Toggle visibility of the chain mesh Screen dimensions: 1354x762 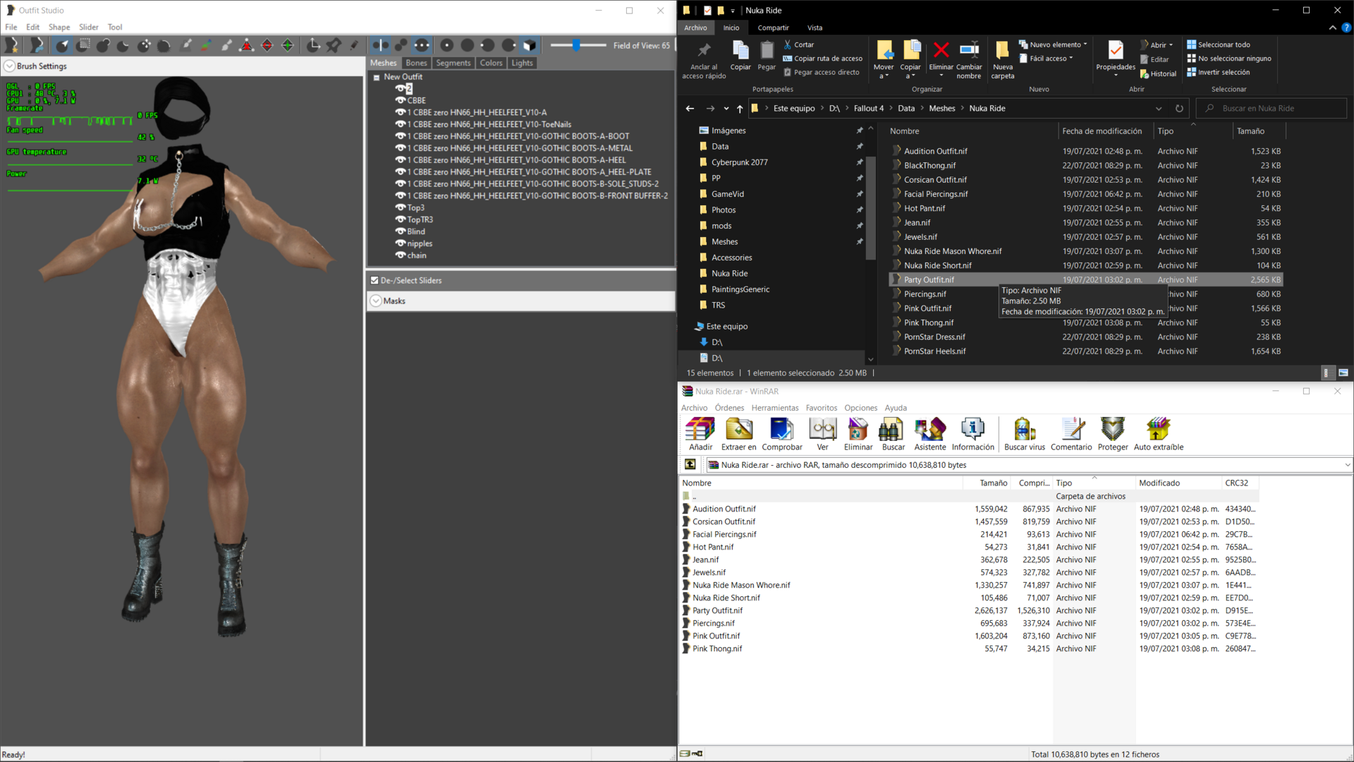pos(401,255)
